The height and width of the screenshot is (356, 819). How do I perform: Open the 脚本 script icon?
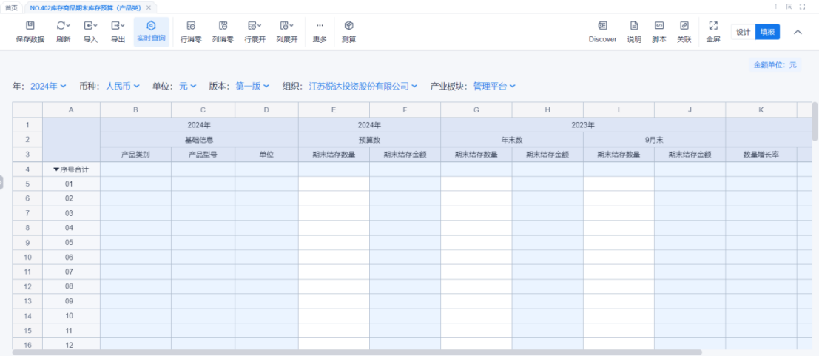pos(659,27)
